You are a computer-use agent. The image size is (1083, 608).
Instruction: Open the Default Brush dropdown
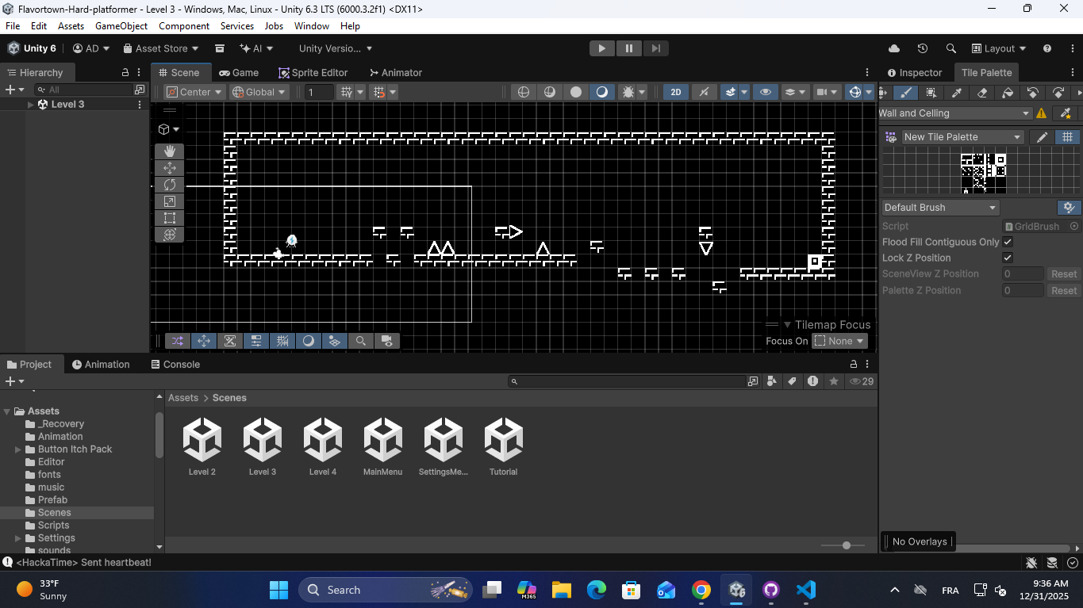pos(940,208)
